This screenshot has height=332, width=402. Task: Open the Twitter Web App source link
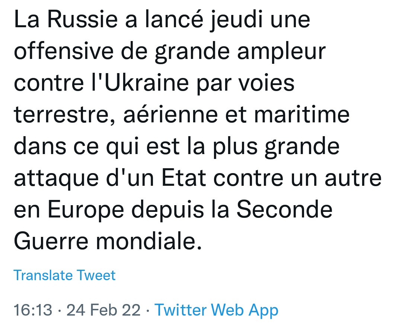click(x=216, y=310)
